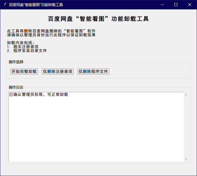Image resolution: width=197 pixels, height=176 pixels.
Task: Click the line 请确保以管理员身份运行此程序
Action: tap(51, 35)
